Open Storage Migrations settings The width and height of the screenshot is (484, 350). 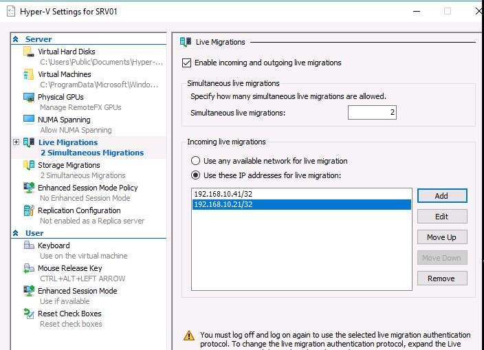(x=69, y=165)
